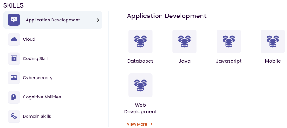Select the Cloud category label
This screenshot has height=128, width=287.
click(x=29, y=39)
